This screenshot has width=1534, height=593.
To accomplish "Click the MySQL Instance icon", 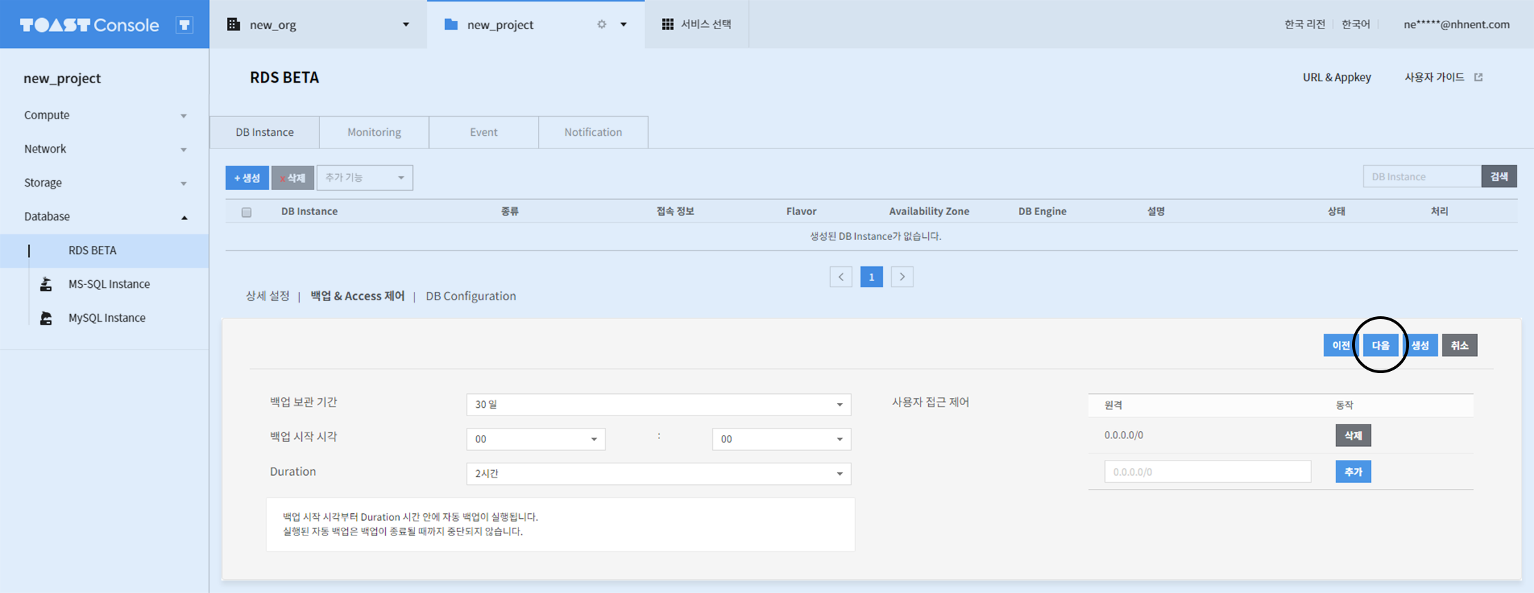I will click(x=46, y=318).
